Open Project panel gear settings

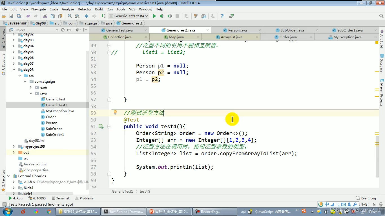point(78,30)
